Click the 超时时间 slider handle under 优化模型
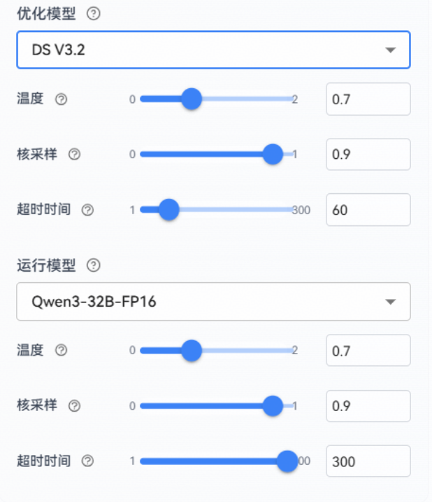 [168, 209]
